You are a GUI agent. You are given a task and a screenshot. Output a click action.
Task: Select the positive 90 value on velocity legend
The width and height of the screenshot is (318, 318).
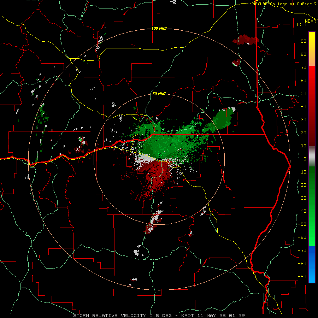(304, 41)
